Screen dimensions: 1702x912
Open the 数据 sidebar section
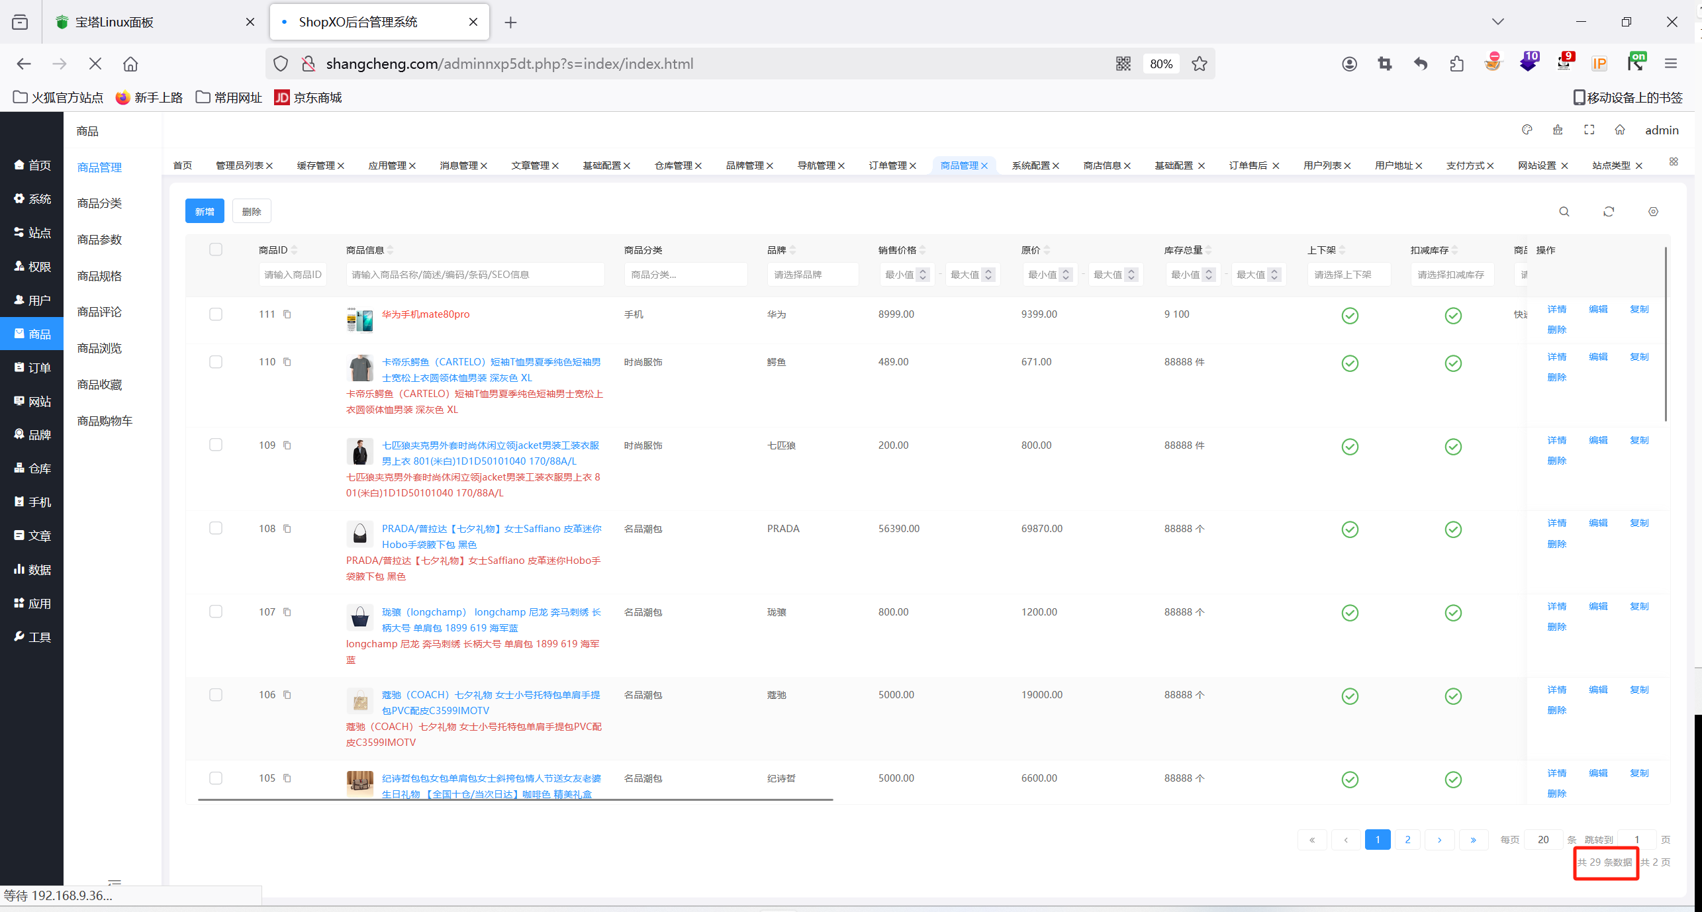tap(32, 570)
